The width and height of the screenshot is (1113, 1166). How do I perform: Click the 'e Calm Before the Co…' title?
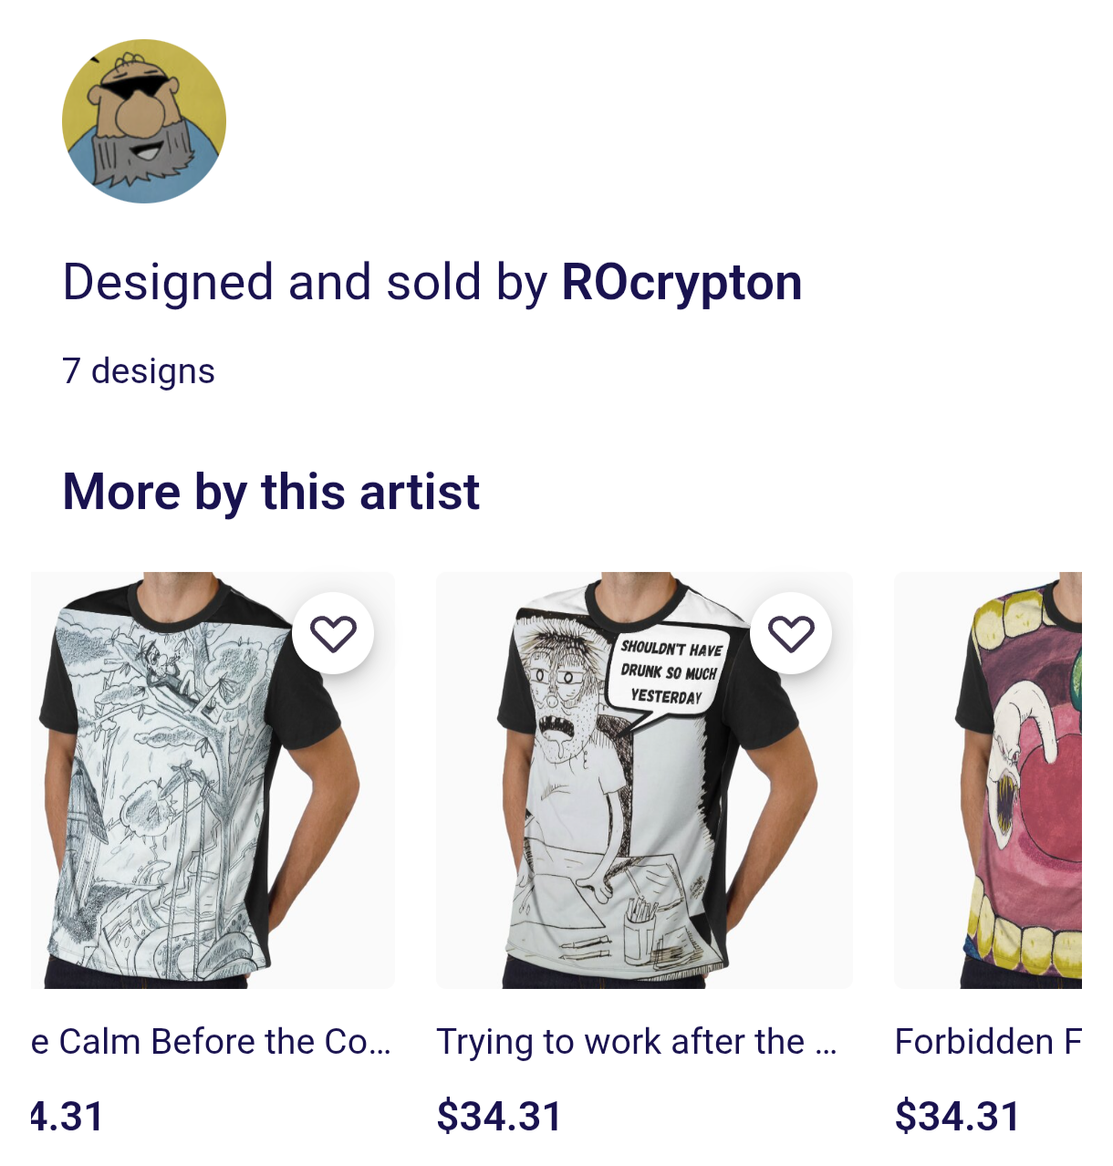pos(211,1042)
